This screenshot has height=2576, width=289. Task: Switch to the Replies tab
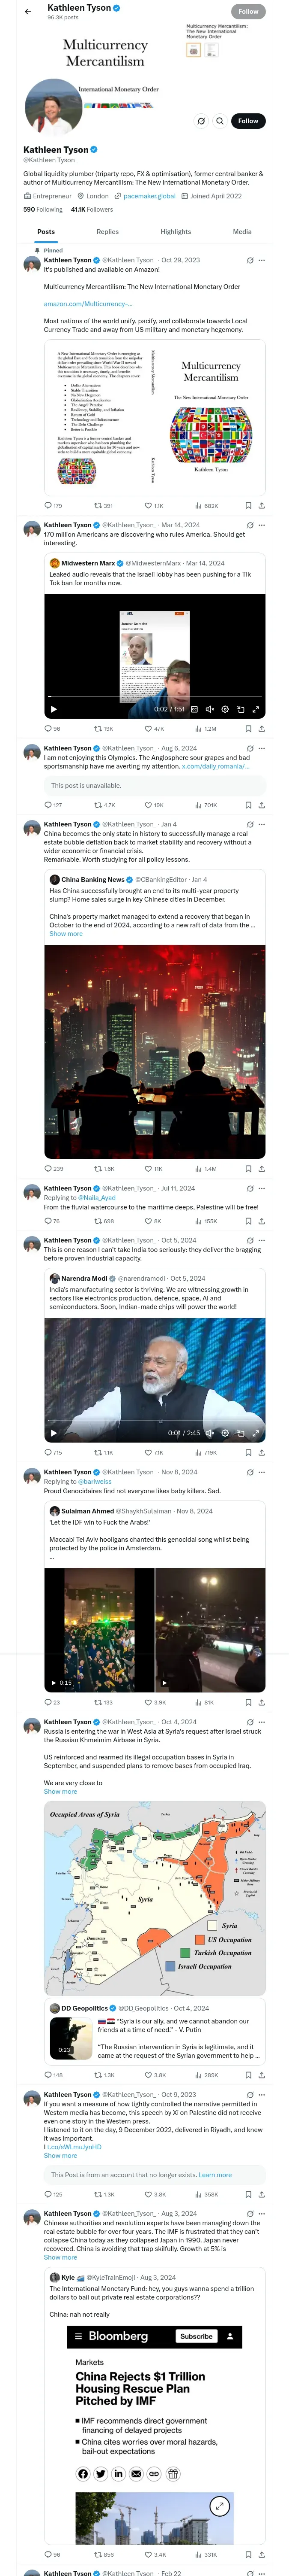coord(107,231)
